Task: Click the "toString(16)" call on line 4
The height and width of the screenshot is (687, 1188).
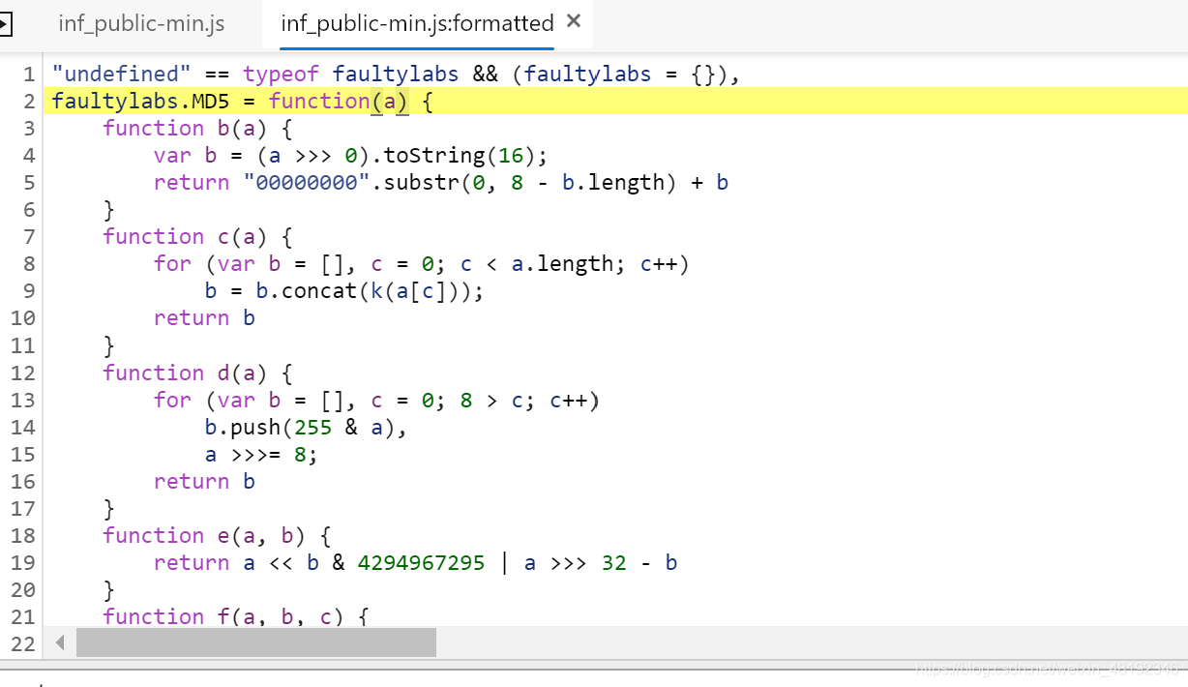Action: 460,155
